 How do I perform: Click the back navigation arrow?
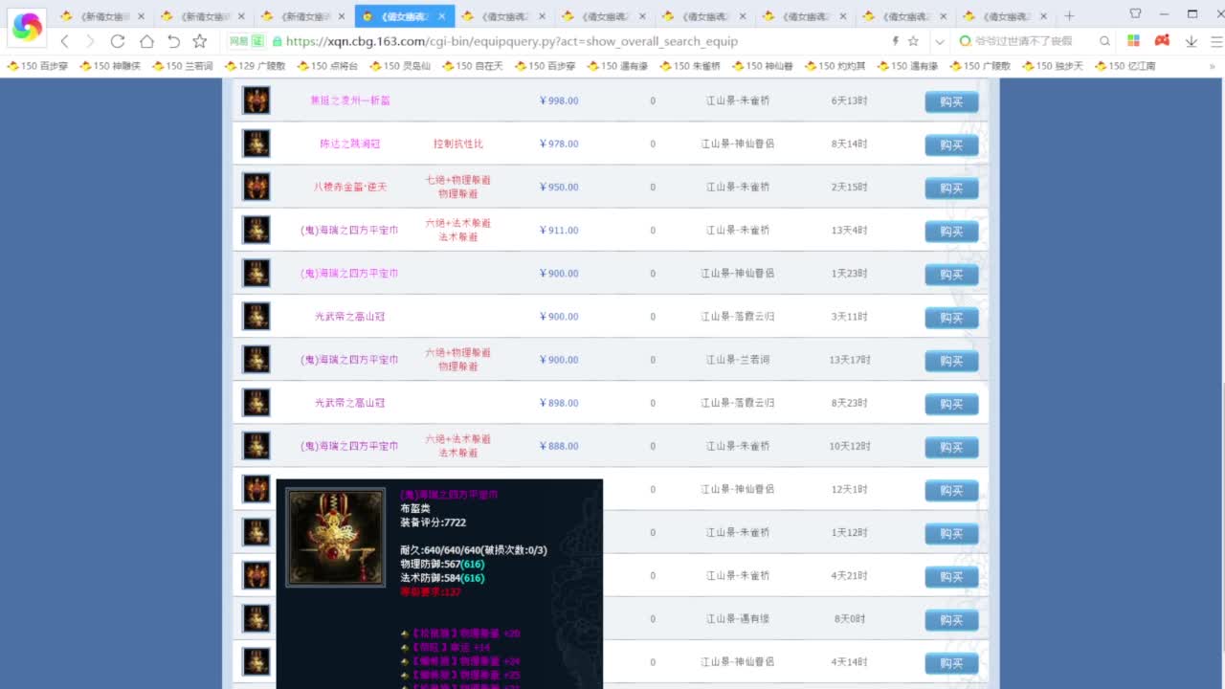click(x=65, y=41)
